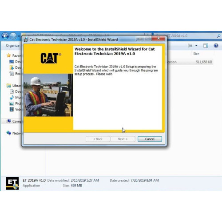Click the Explorer search magnifier icon
This screenshot has width=222, height=222.
[218, 36]
